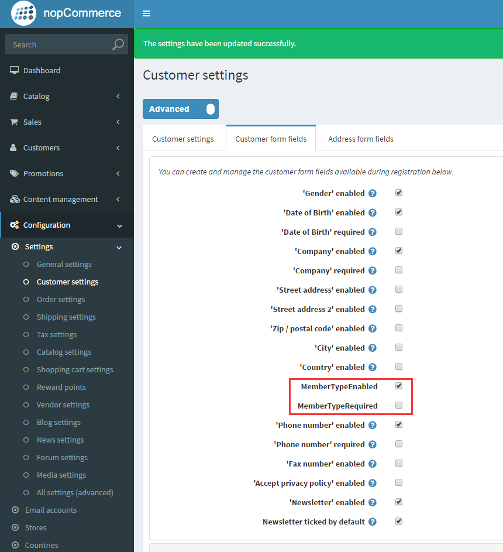The height and width of the screenshot is (552, 503).
Task: Click the Sales shopping cart icon
Action: point(14,122)
